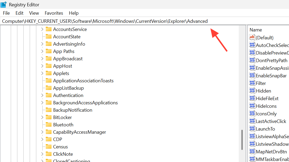
Task: Click the registry path address bar
Action: coord(105,21)
